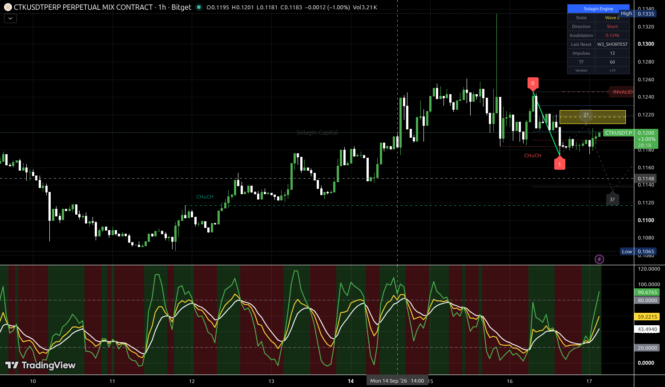This screenshot has height=387, width=665.
Task: Click date 16 on the time axis
Action: 510,381
